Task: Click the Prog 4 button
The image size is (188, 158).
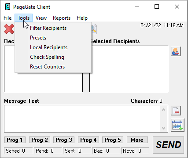Action: [x=88, y=140]
